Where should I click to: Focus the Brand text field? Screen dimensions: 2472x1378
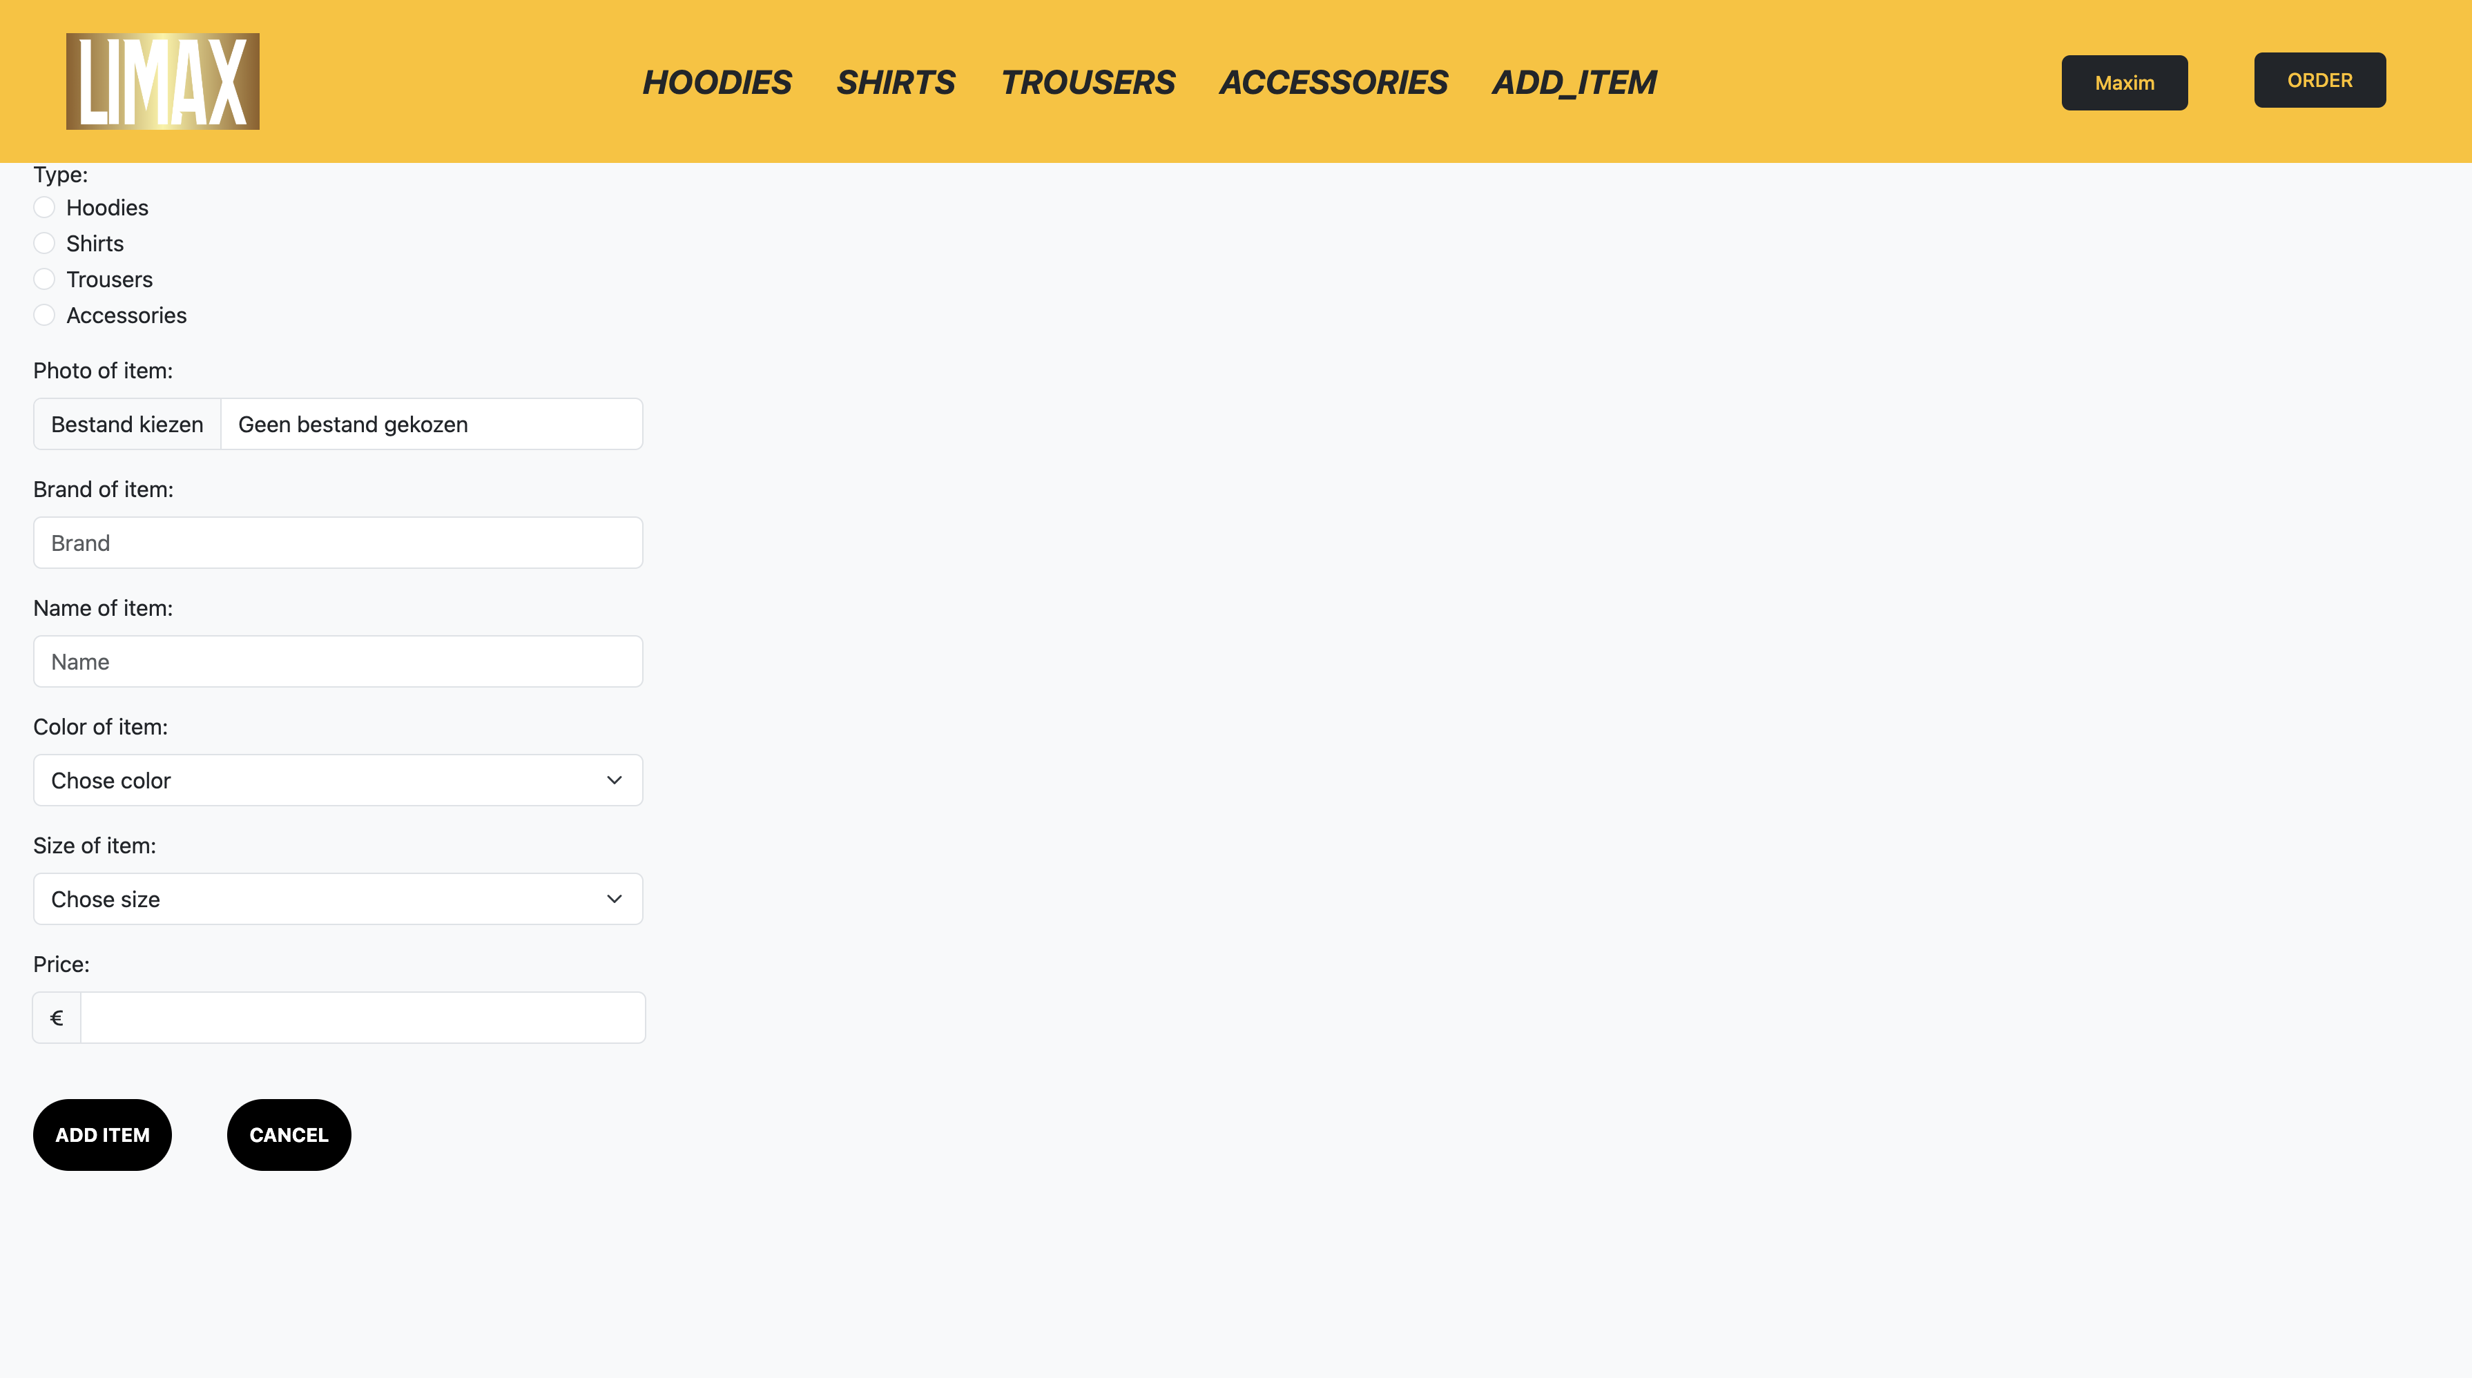(x=338, y=543)
